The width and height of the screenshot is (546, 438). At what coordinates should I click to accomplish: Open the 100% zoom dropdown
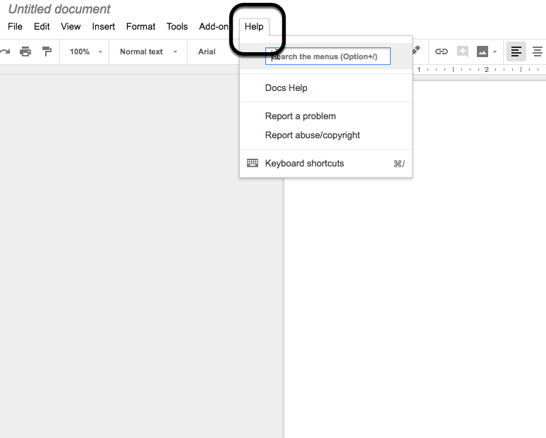[x=86, y=51]
